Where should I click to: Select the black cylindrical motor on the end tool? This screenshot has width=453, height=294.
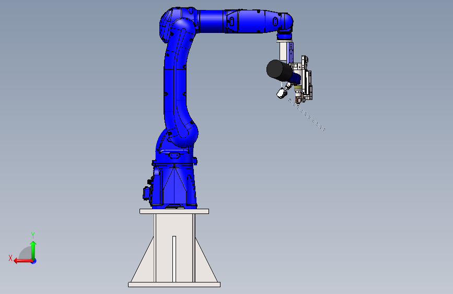pyautogui.click(x=279, y=70)
